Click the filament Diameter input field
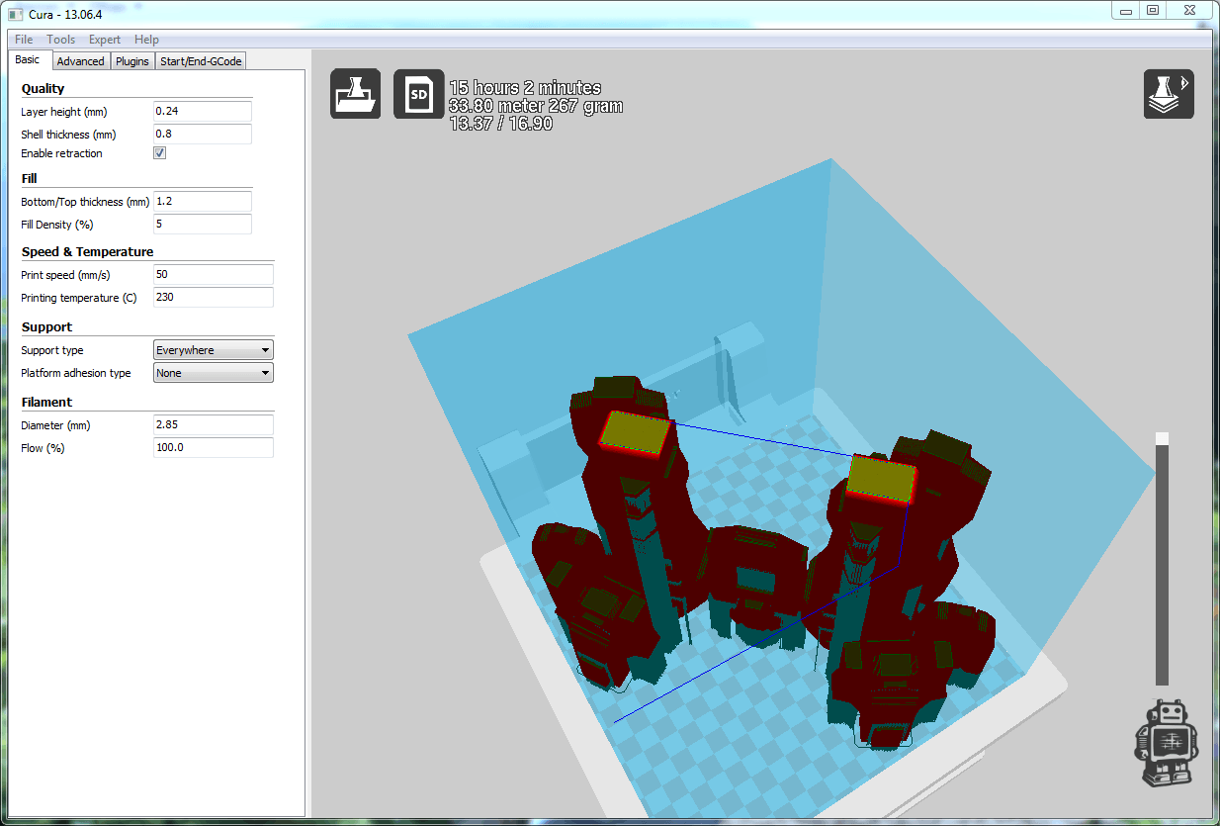The image size is (1220, 826). (x=214, y=425)
